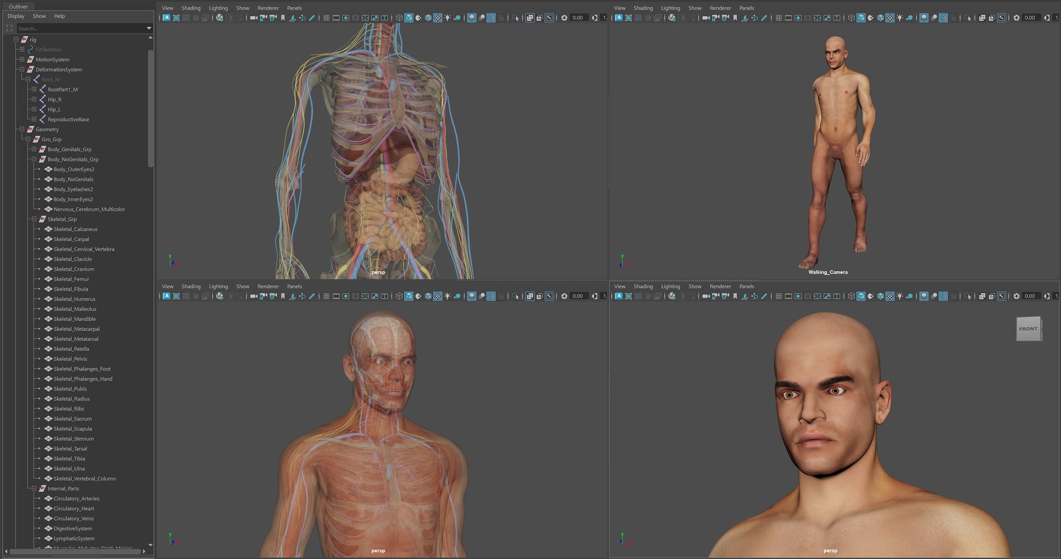This screenshot has height=559, width=1061.
Task: Click the Outliner search field
Action: (80, 28)
